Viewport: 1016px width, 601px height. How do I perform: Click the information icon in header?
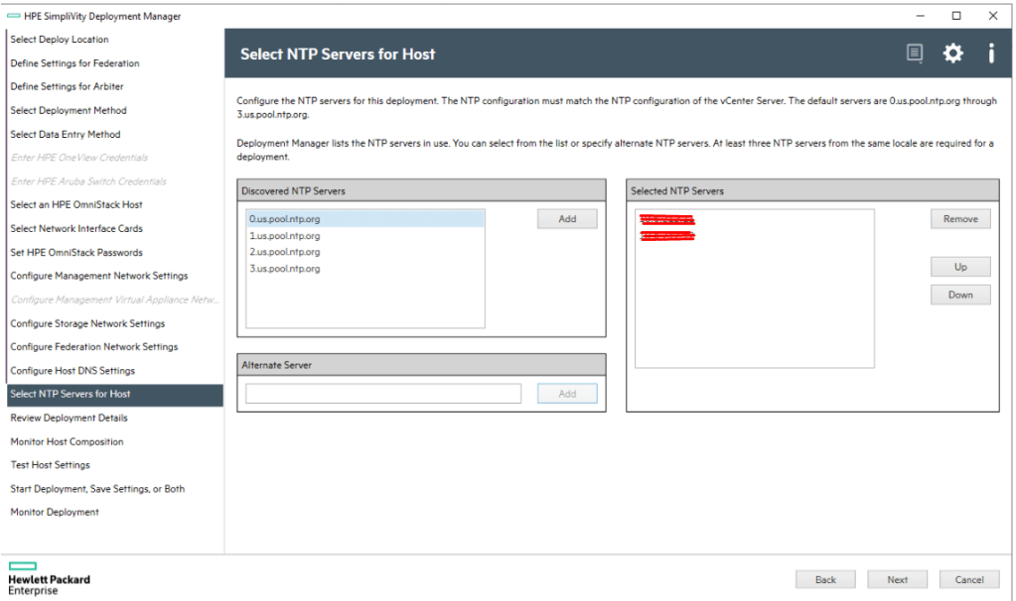(x=990, y=54)
